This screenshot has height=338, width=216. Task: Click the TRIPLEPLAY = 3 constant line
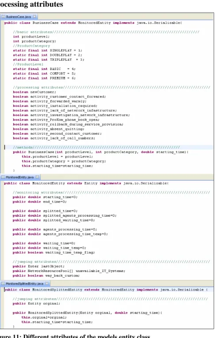tap(48, 60)
